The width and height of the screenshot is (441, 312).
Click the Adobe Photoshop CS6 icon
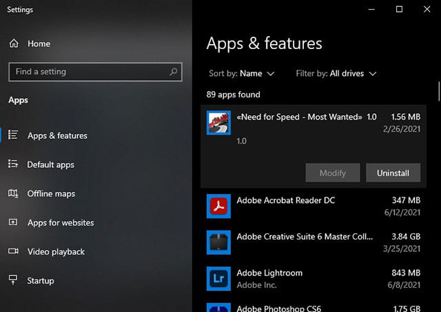[x=218, y=307]
